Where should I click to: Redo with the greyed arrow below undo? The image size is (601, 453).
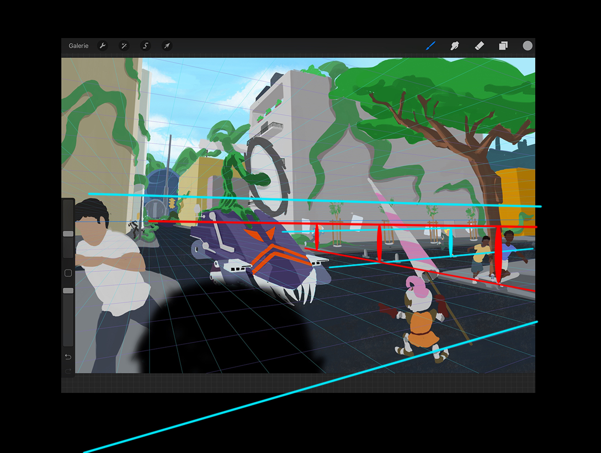(68, 371)
